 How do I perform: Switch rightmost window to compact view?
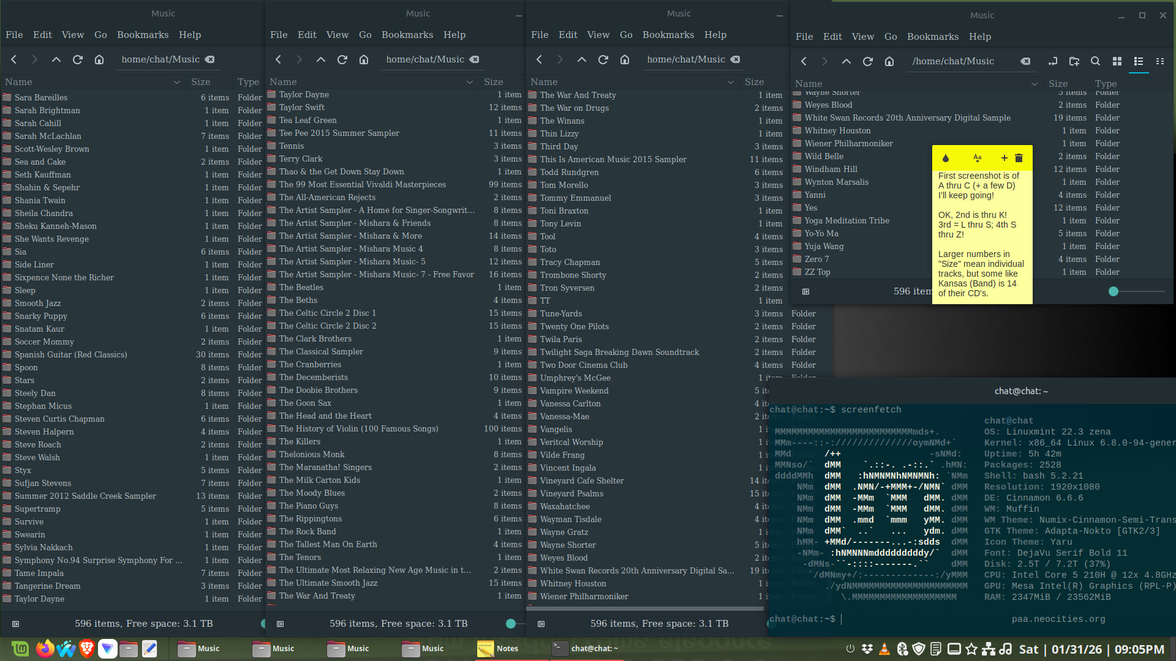pos(1160,61)
